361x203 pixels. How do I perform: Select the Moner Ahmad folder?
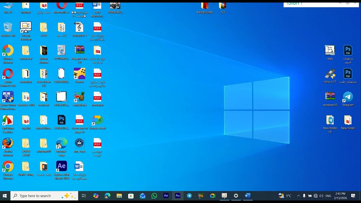(43, 54)
